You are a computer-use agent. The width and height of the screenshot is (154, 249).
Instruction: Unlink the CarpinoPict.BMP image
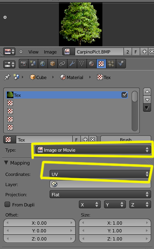[152, 52]
